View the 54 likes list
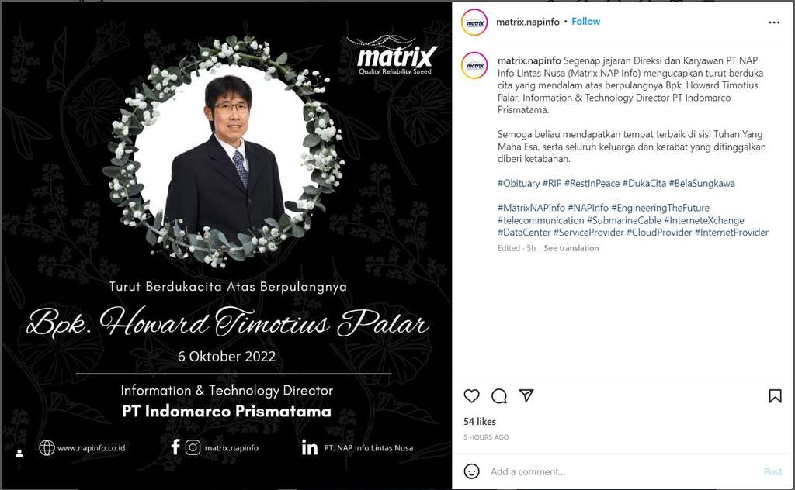 click(480, 421)
